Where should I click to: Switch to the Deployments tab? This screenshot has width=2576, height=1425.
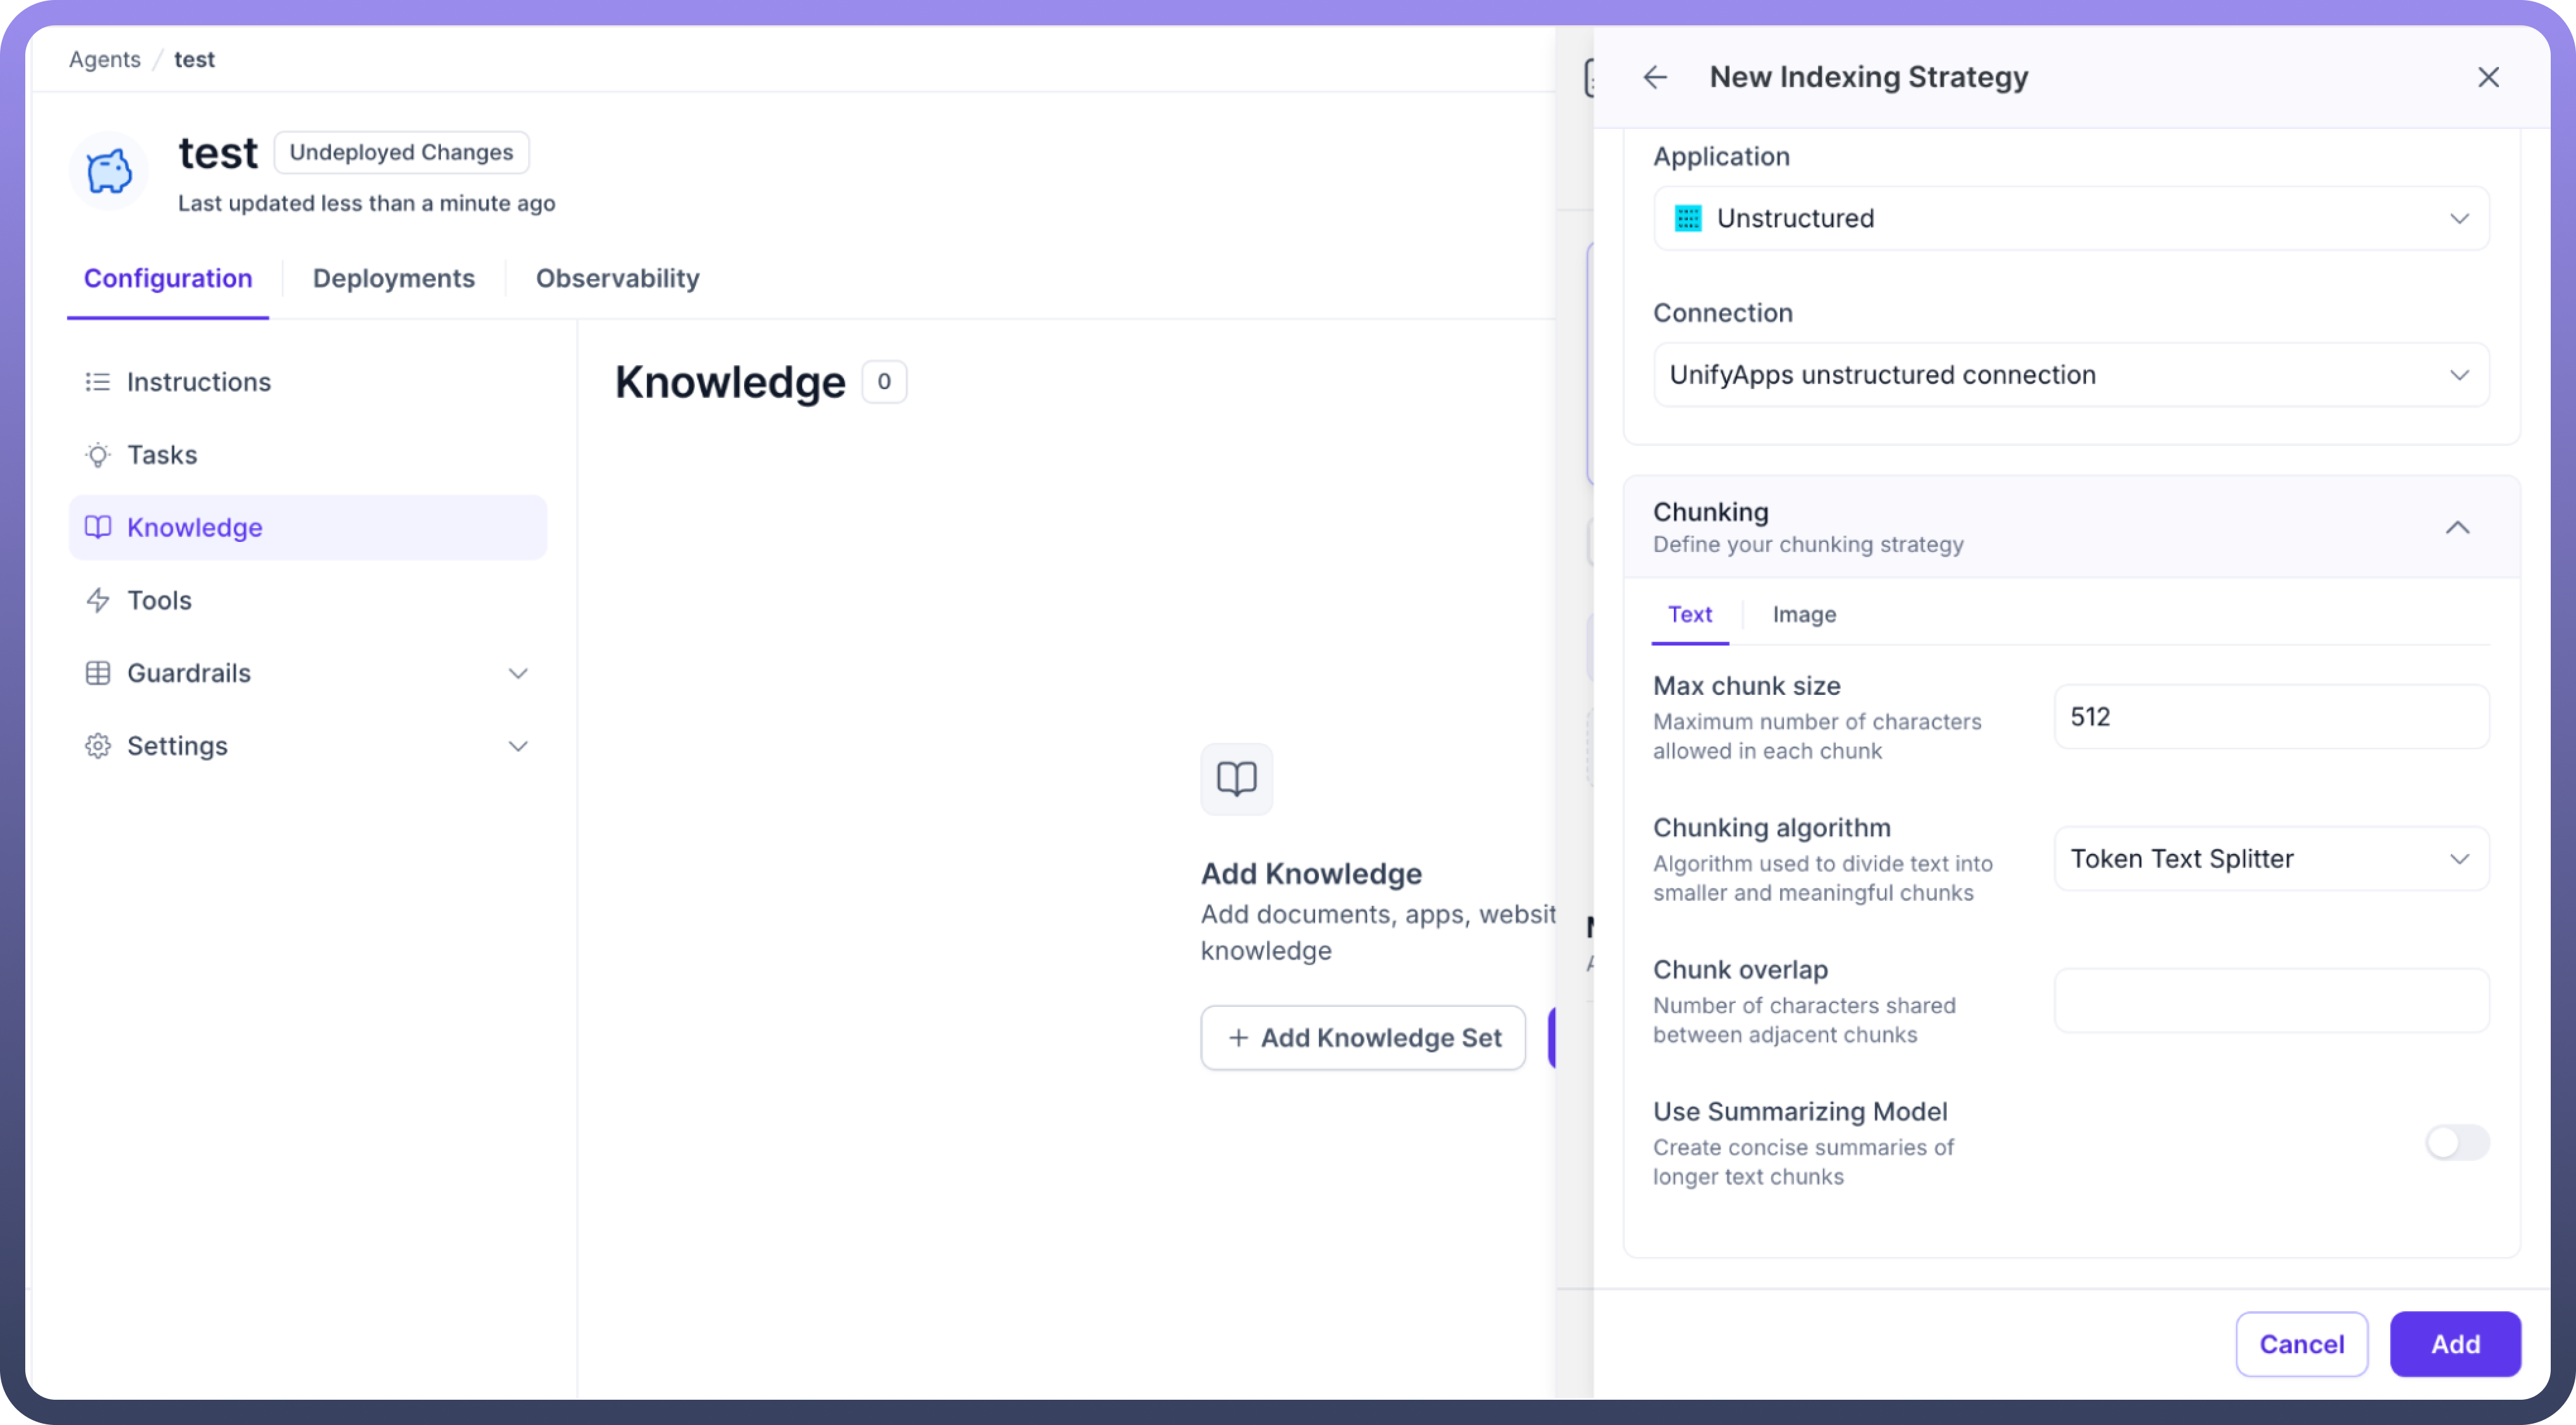click(393, 278)
